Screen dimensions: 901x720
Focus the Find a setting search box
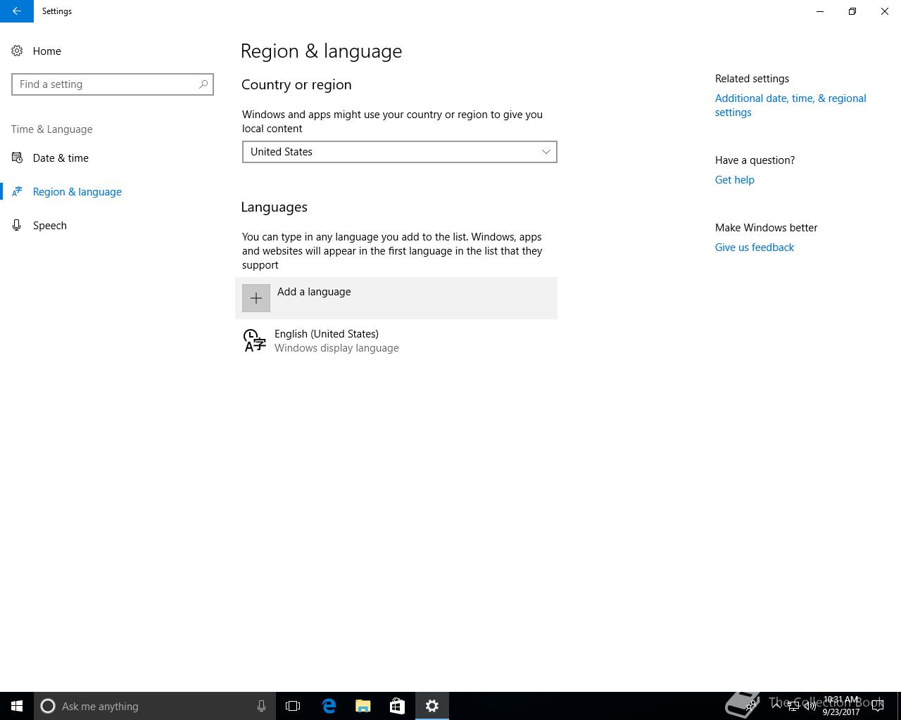pyautogui.click(x=113, y=84)
